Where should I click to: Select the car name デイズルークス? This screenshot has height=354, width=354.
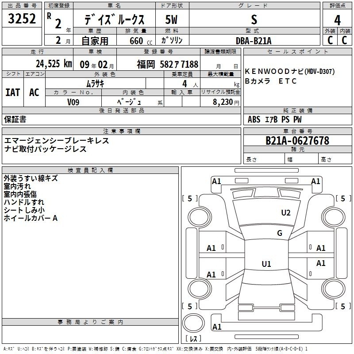(114, 19)
